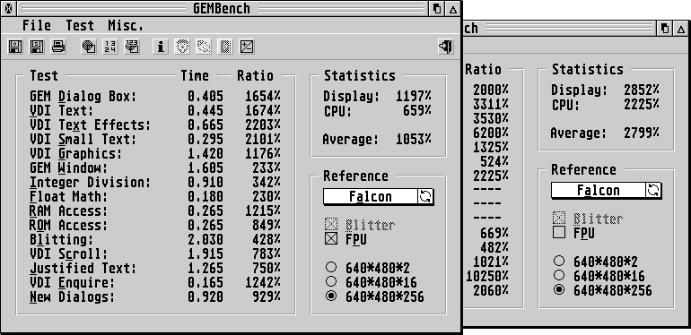
Task: Select the 640*480*16 radio in front window
Action: click(331, 282)
